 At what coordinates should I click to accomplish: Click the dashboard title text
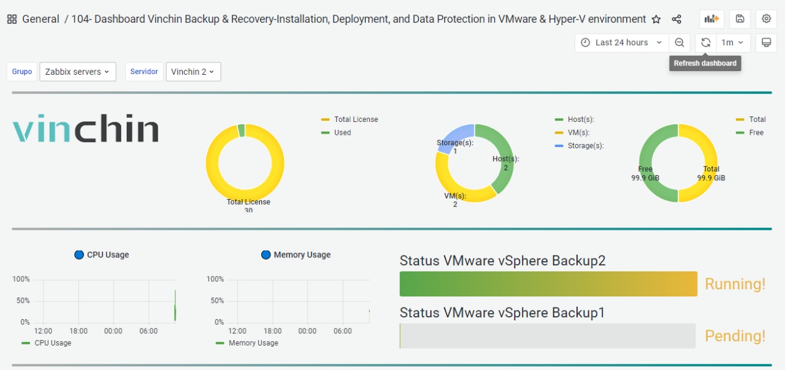click(x=359, y=19)
